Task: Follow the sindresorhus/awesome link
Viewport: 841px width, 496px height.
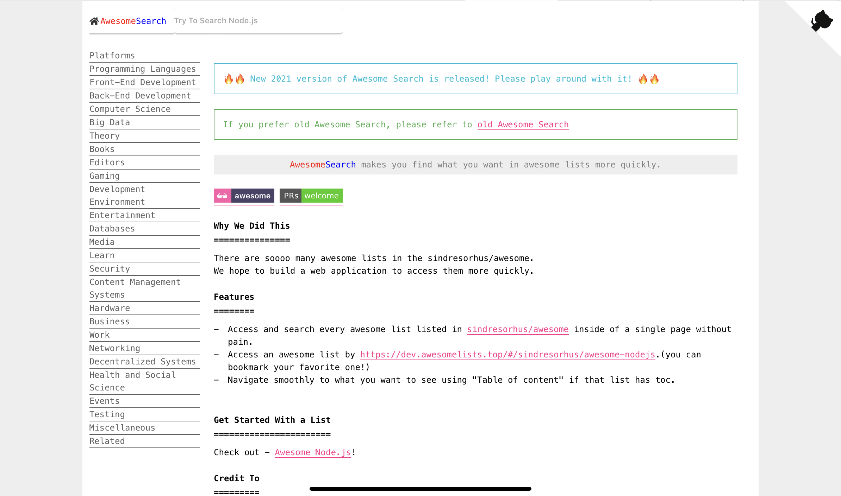Action: (517, 329)
